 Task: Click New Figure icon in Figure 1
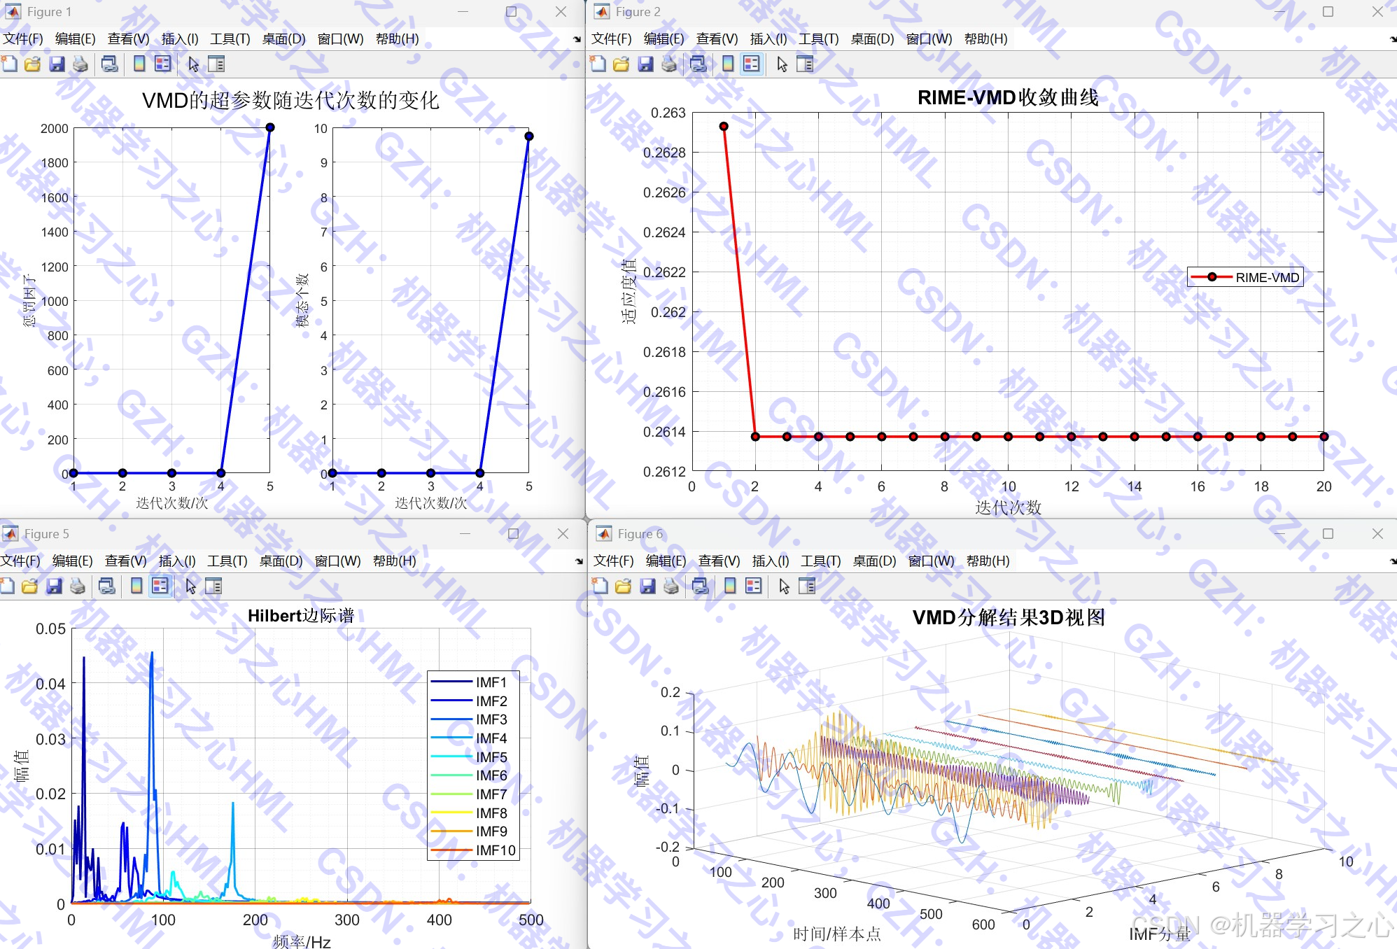click(x=10, y=64)
